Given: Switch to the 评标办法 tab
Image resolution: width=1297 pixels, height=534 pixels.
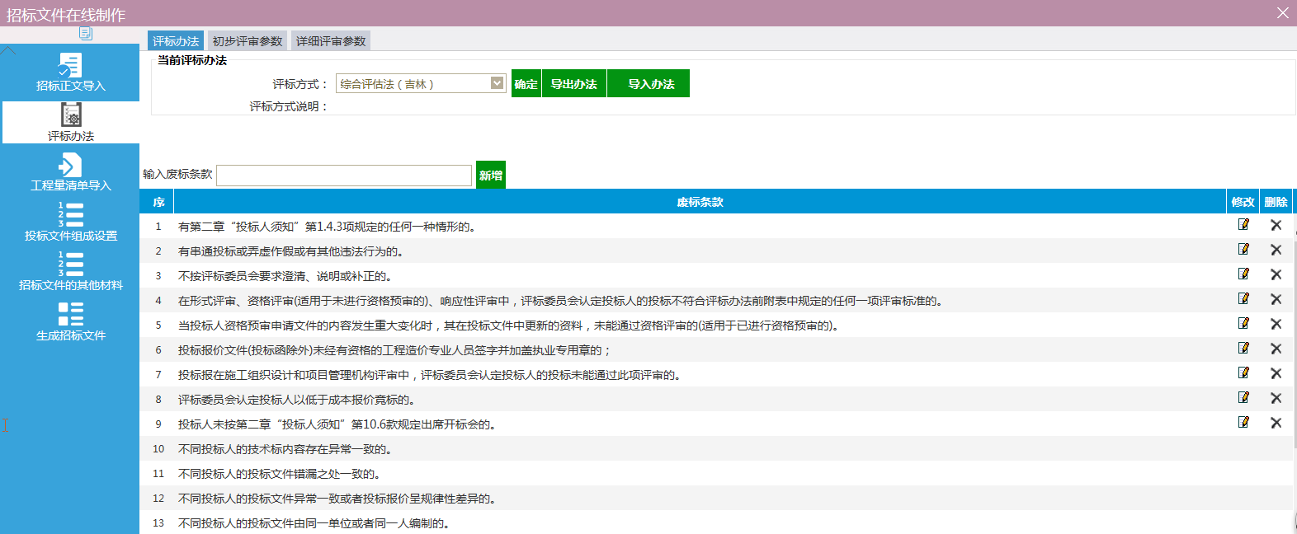Looking at the screenshot, I should pyautogui.click(x=176, y=41).
